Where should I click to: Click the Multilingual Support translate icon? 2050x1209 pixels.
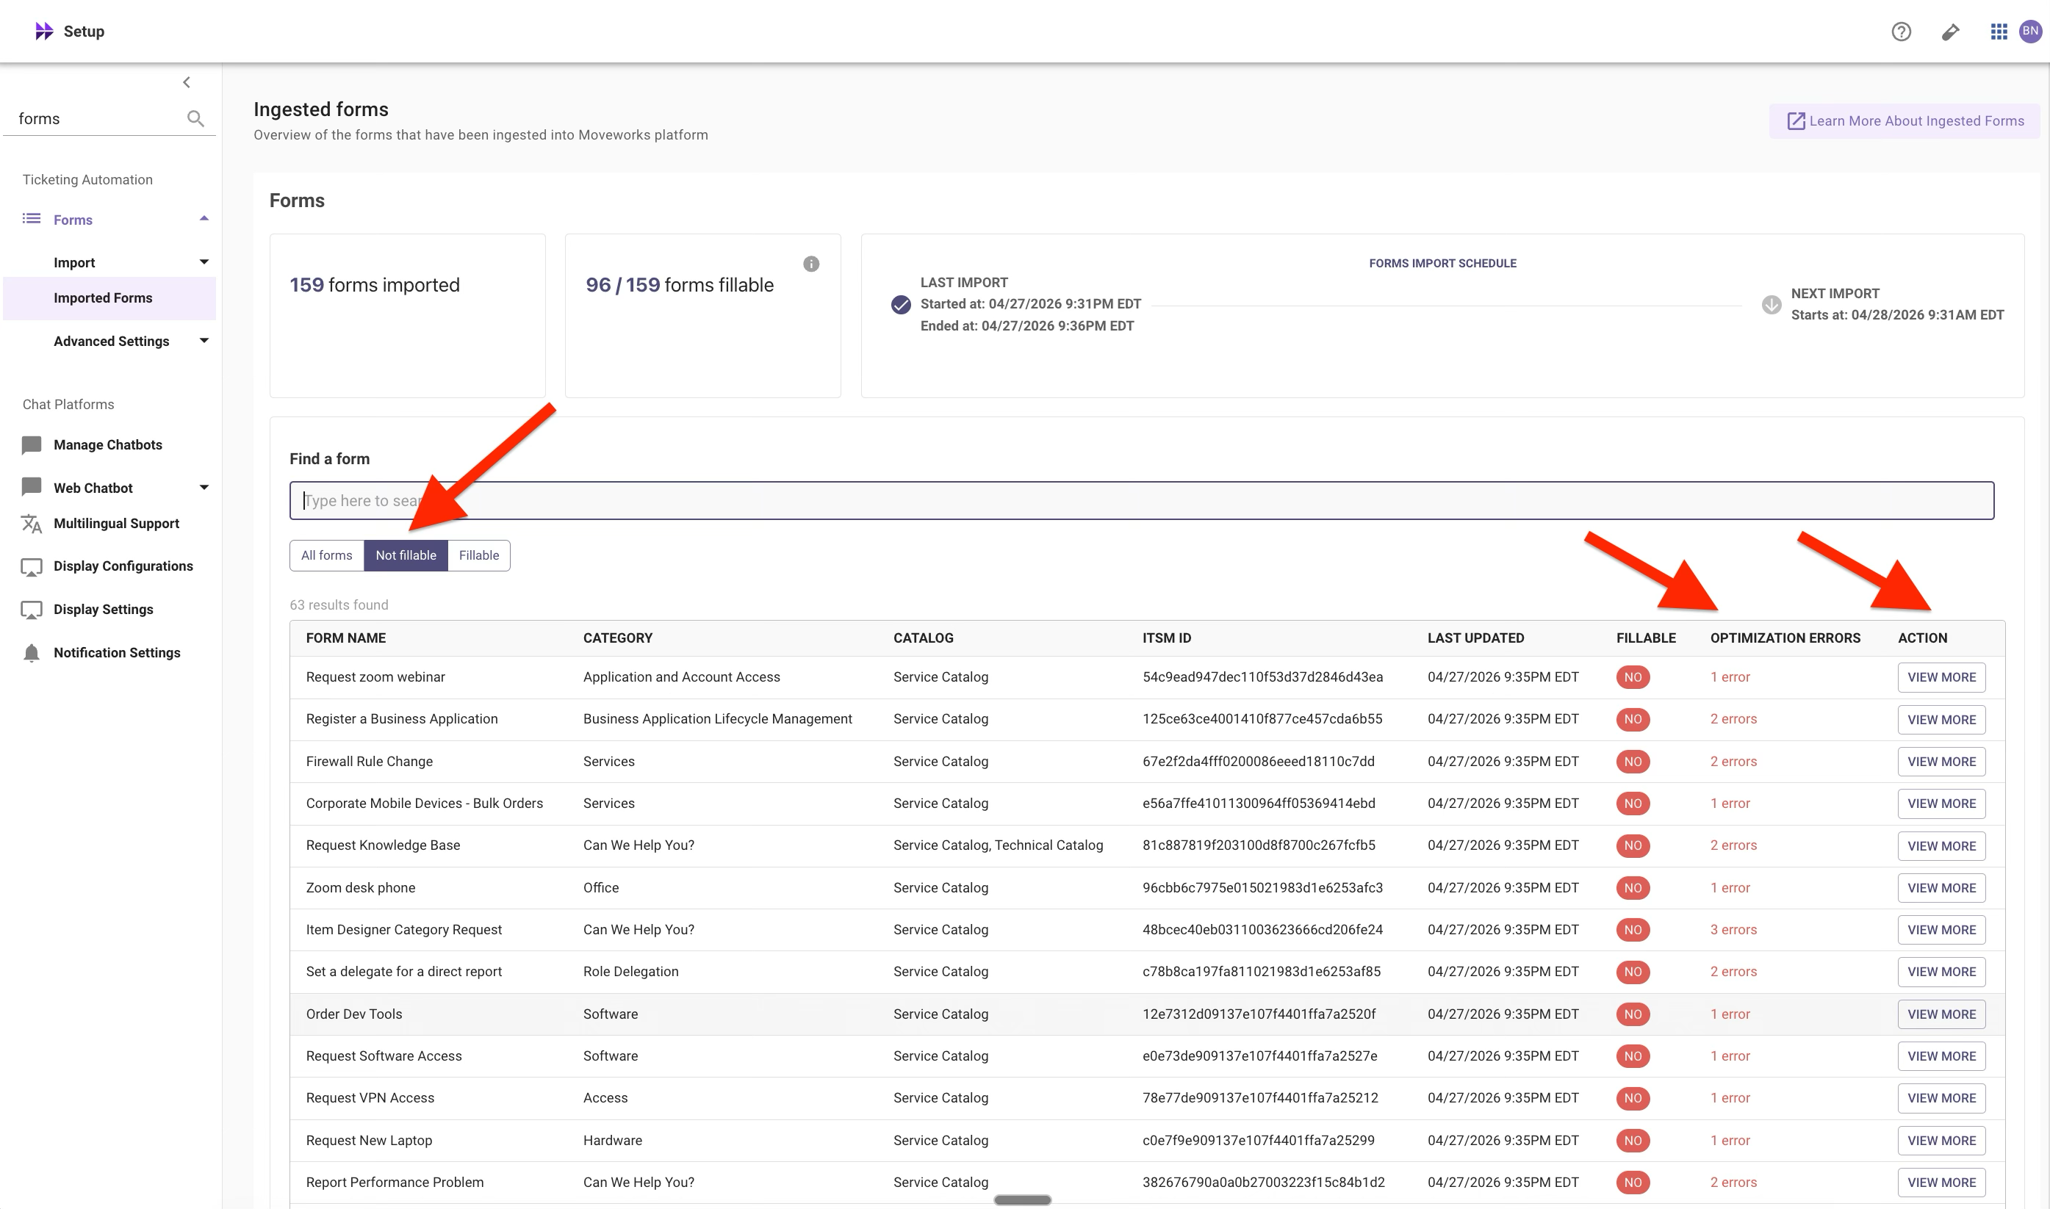tap(32, 524)
